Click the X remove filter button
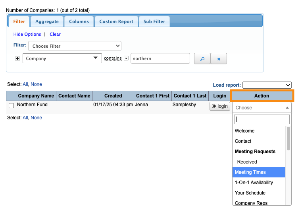This screenshot has width=300, height=214. [x=218, y=58]
